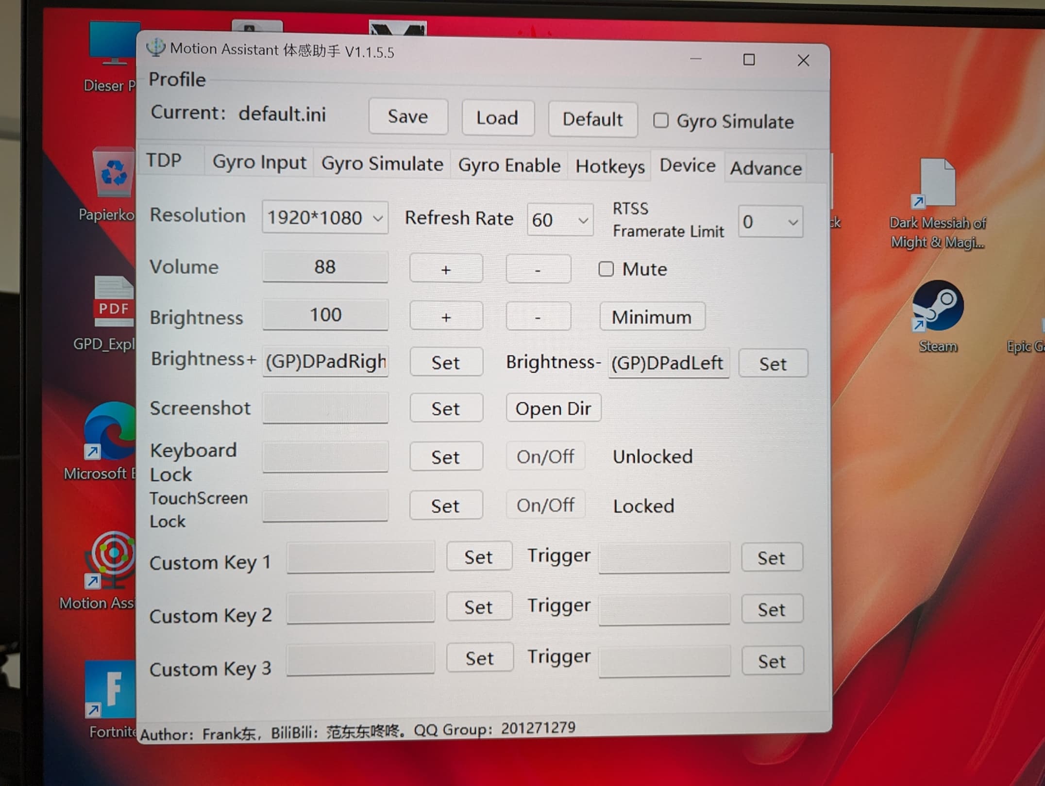Click the Brightness value field

tap(325, 315)
